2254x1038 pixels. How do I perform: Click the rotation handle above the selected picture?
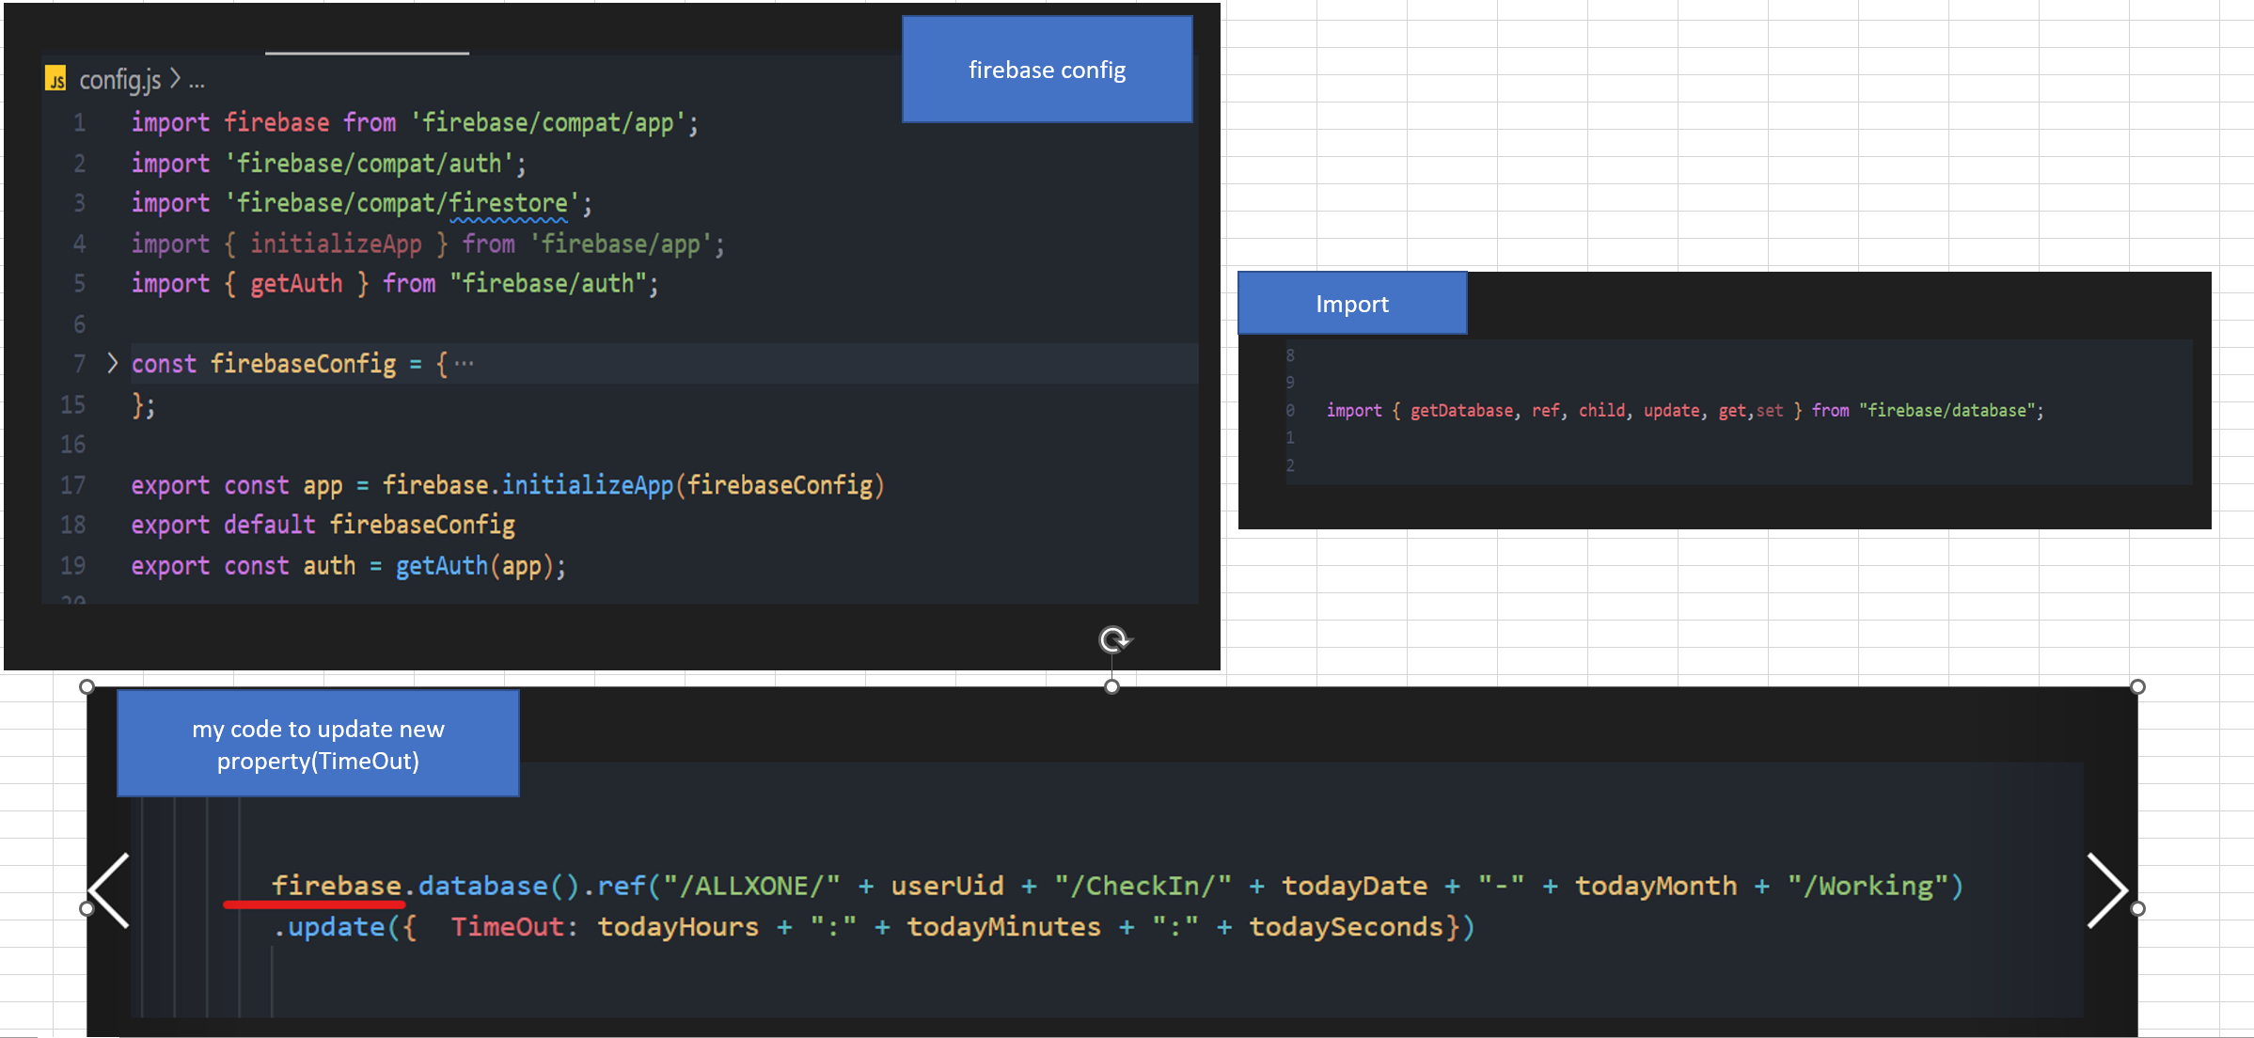pyautogui.click(x=1113, y=640)
